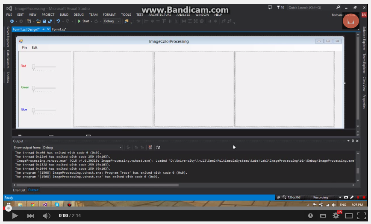Screen dimensions: 371x224
Task: Expand the Toolbox side panel
Action: tap(8, 78)
